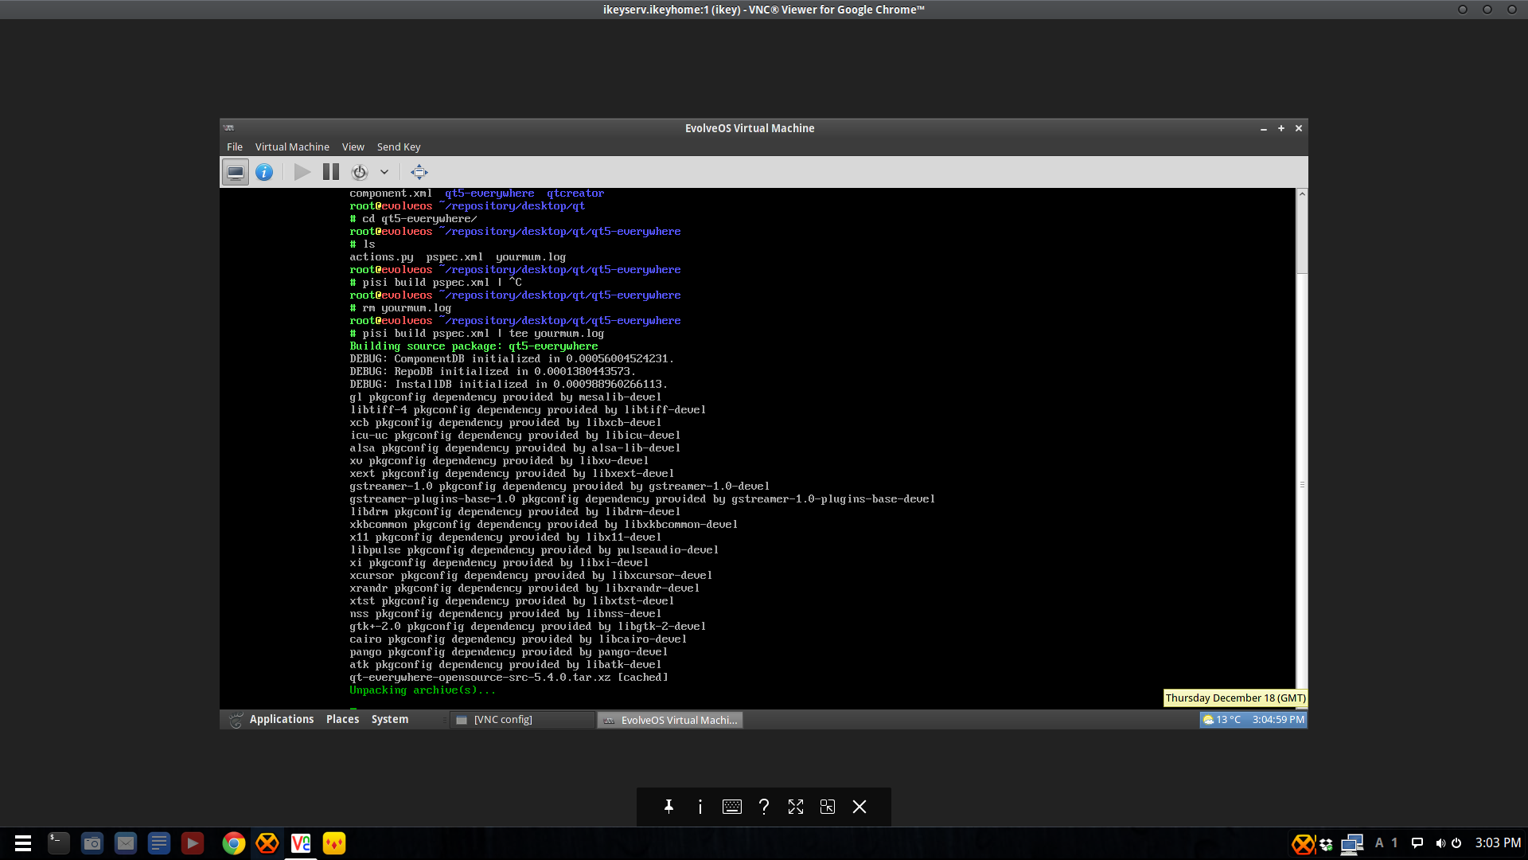Viewport: 1528px width, 860px height.
Task: Launch Google Chrome from taskbar
Action: 234,843
